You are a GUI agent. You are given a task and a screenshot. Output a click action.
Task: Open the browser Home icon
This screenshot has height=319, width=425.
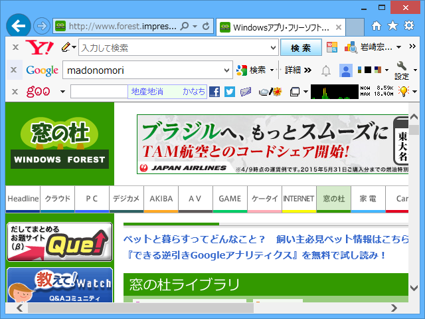[x=377, y=26]
